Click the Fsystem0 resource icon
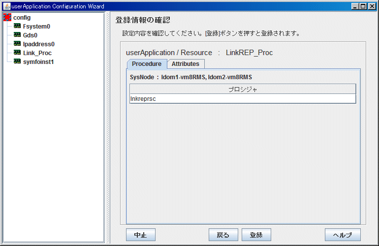Screen dimensions: 379x246 pyautogui.click(x=17, y=26)
